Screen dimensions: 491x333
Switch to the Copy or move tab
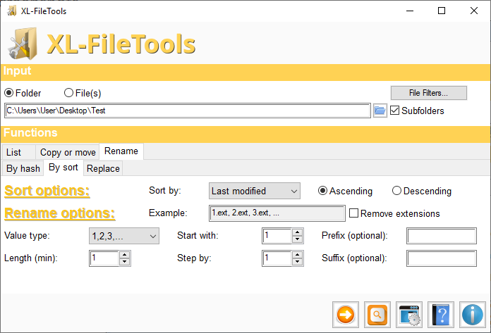coord(68,152)
